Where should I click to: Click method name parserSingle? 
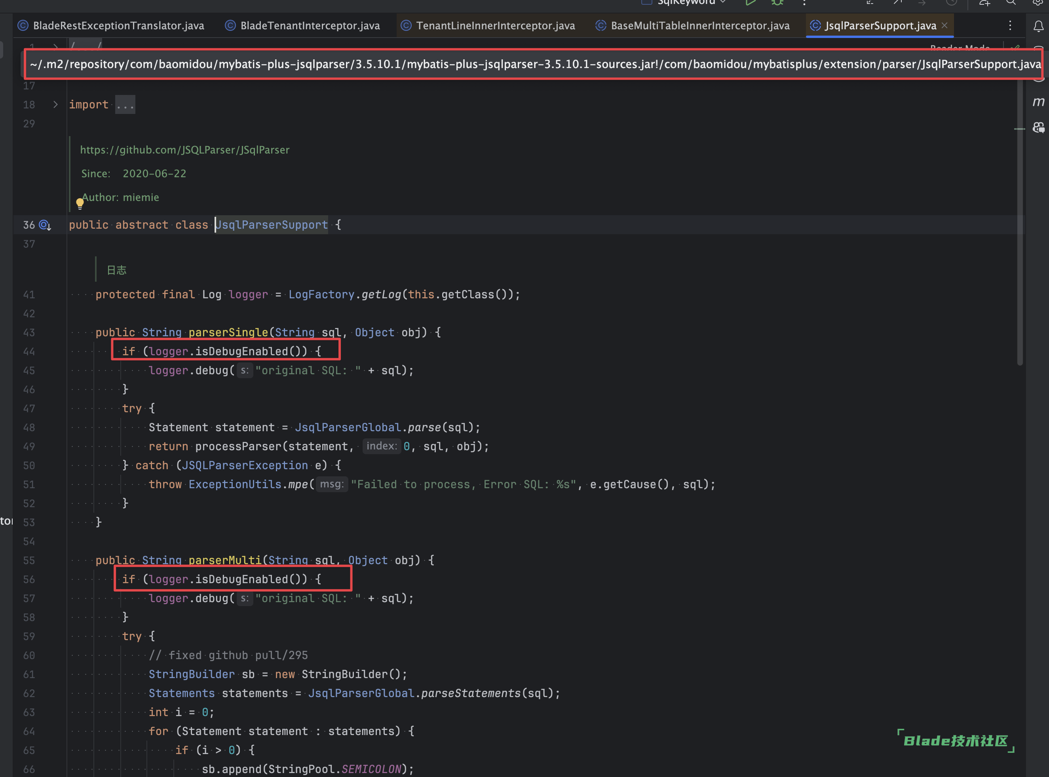click(x=228, y=333)
